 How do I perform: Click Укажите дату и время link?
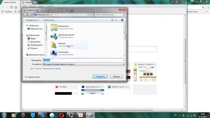click(51, 69)
